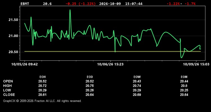Select the EOM low value 20.25
The width and height of the screenshot is (211, 112).
[x=184, y=90]
